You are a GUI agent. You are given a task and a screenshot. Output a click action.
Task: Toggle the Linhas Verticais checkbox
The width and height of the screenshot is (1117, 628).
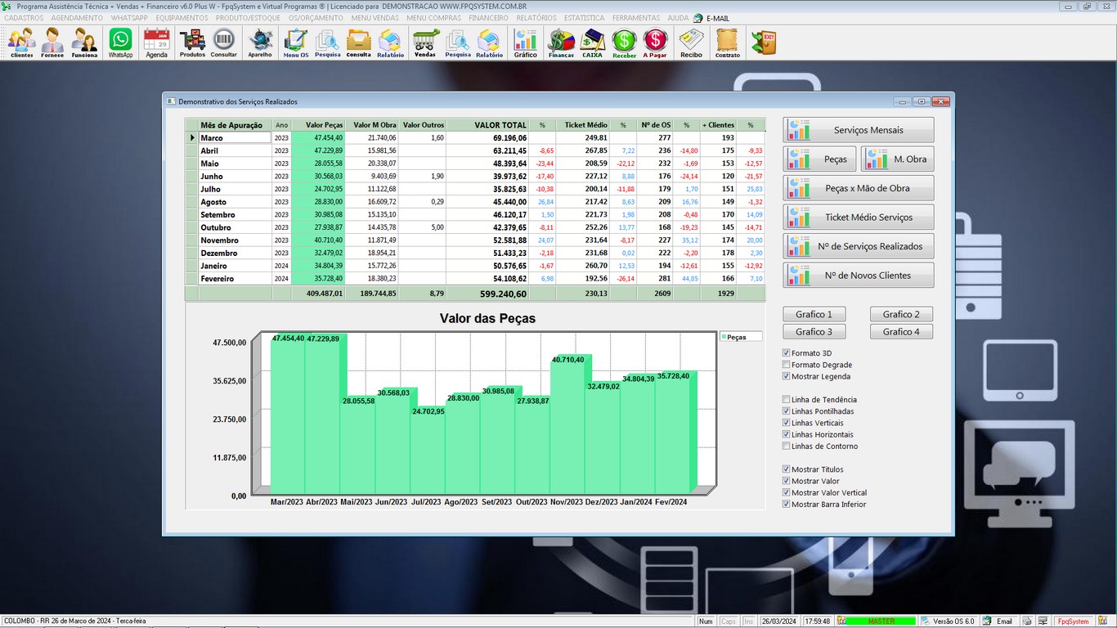[x=787, y=423]
